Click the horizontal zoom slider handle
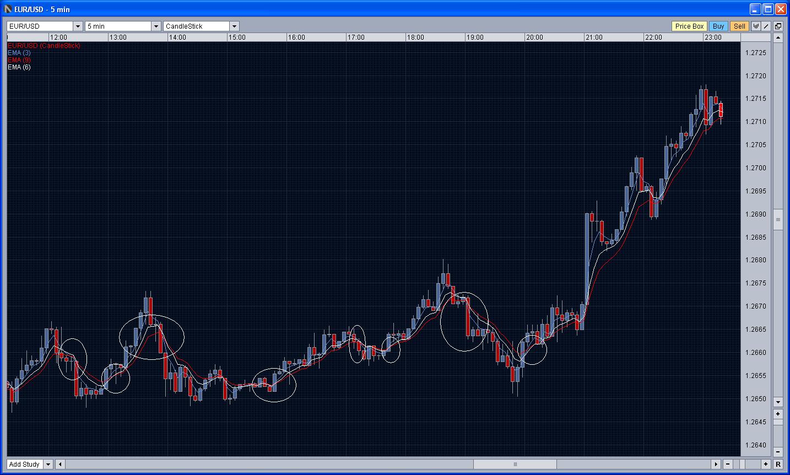The width and height of the screenshot is (790, 475). [x=742, y=465]
